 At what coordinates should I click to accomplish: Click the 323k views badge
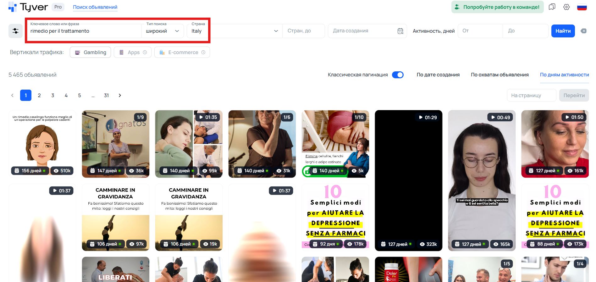[428, 244]
